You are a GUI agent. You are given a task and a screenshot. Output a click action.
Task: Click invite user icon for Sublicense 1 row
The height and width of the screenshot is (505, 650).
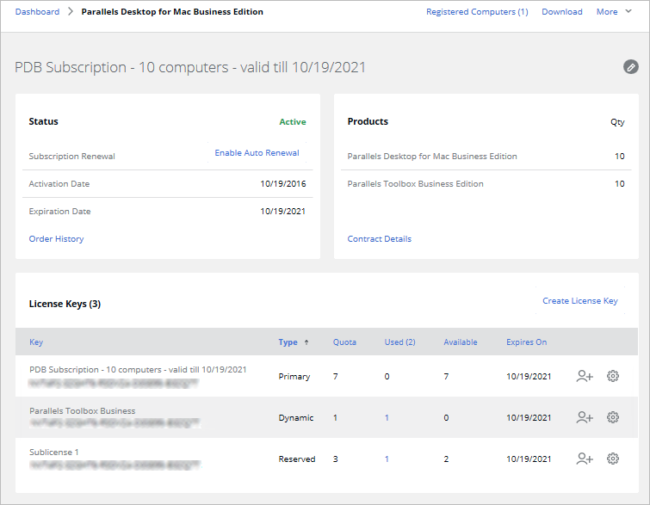pyautogui.click(x=585, y=459)
